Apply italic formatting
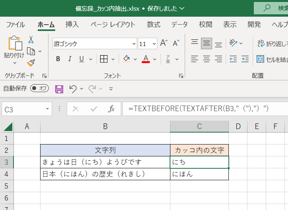288x210 pixels. coord(70,59)
